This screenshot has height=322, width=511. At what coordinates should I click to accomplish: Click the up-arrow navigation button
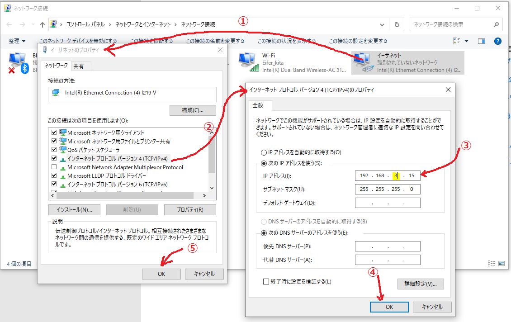click(x=42, y=24)
